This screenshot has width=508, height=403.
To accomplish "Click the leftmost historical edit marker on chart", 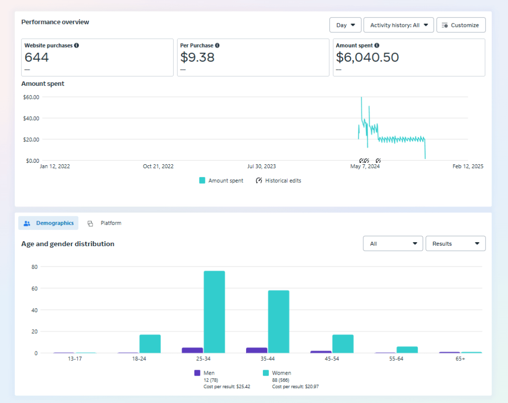I will coord(362,160).
